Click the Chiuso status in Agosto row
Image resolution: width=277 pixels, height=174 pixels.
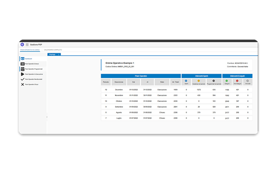coord(162,112)
